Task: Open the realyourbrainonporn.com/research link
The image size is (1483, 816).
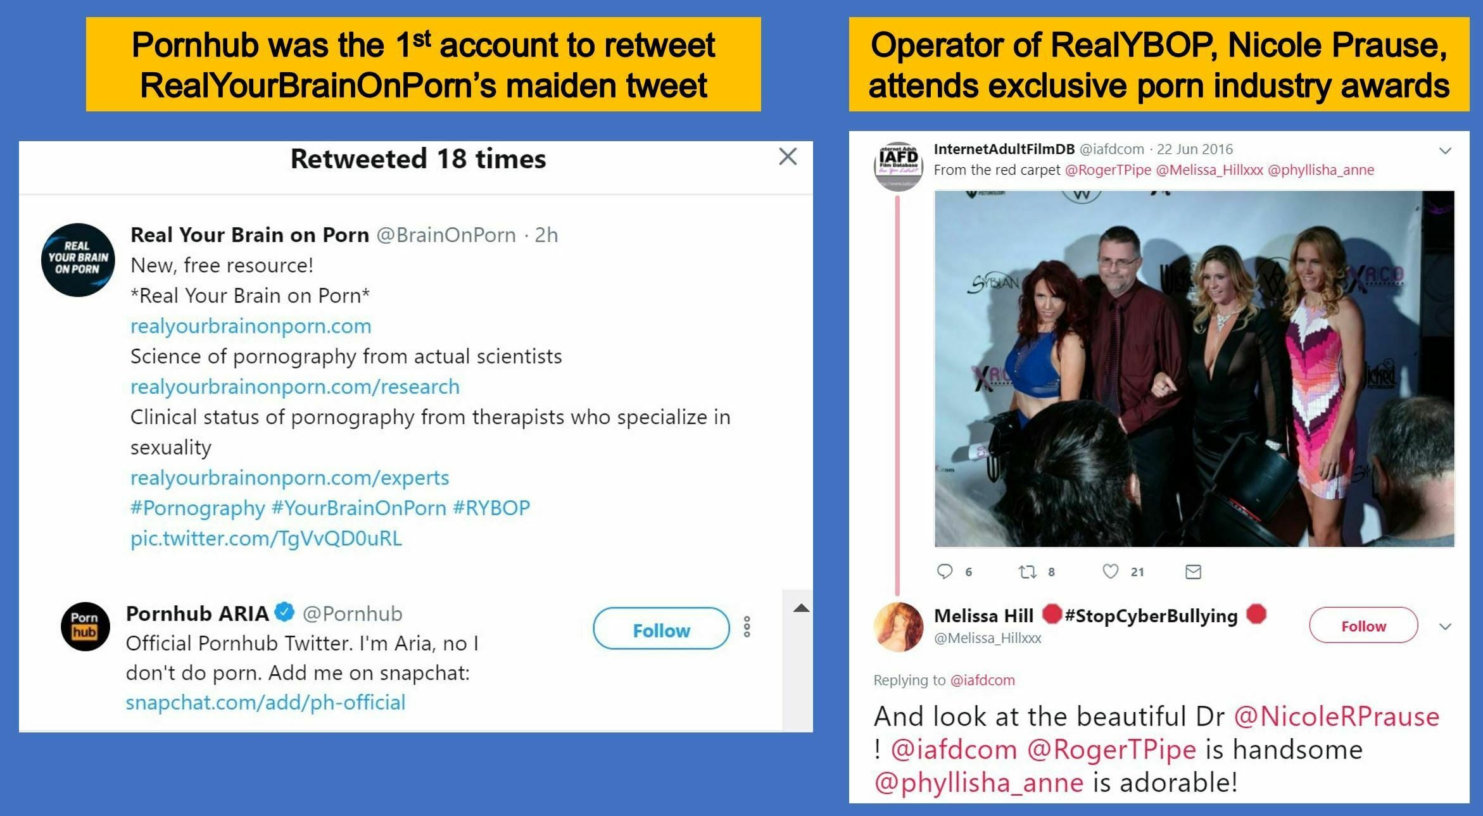Action: pos(295,387)
